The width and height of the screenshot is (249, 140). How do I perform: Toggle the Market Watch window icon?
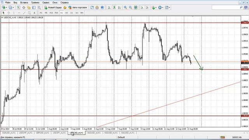(19, 7)
